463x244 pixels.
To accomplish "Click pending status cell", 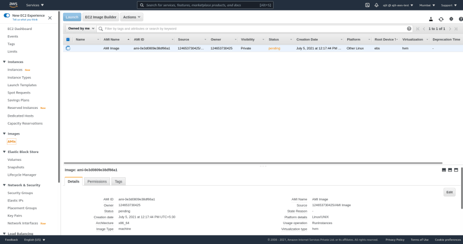I will point(274,48).
